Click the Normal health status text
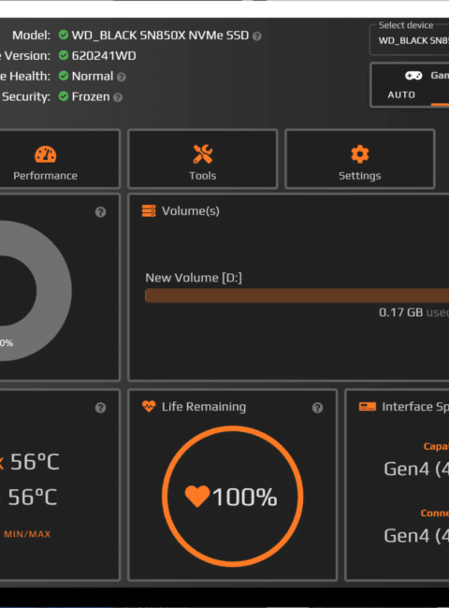This screenshot has height=608, width=449. (93, 76)
